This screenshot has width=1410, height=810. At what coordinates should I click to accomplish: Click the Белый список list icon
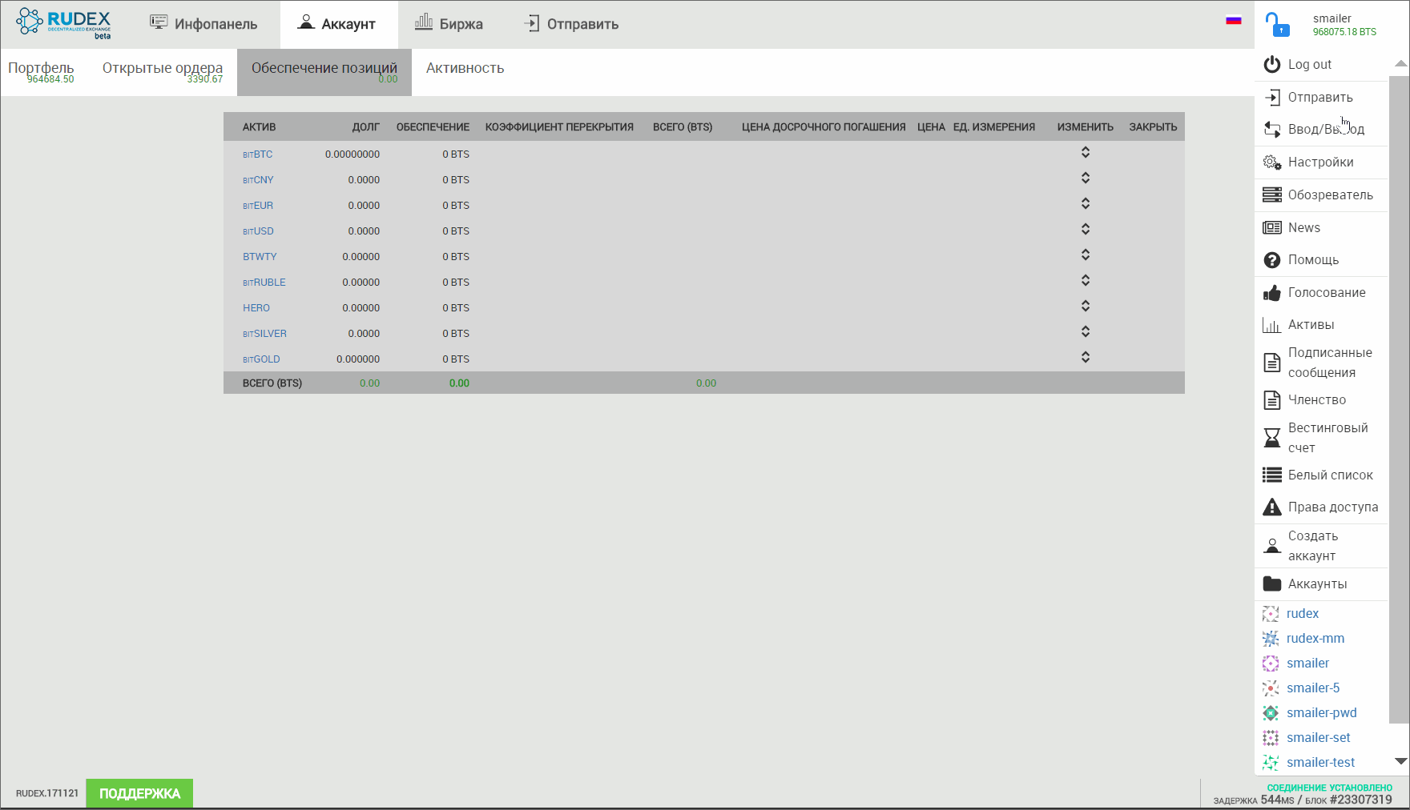pyautogui.click(x=1272, y=475)
